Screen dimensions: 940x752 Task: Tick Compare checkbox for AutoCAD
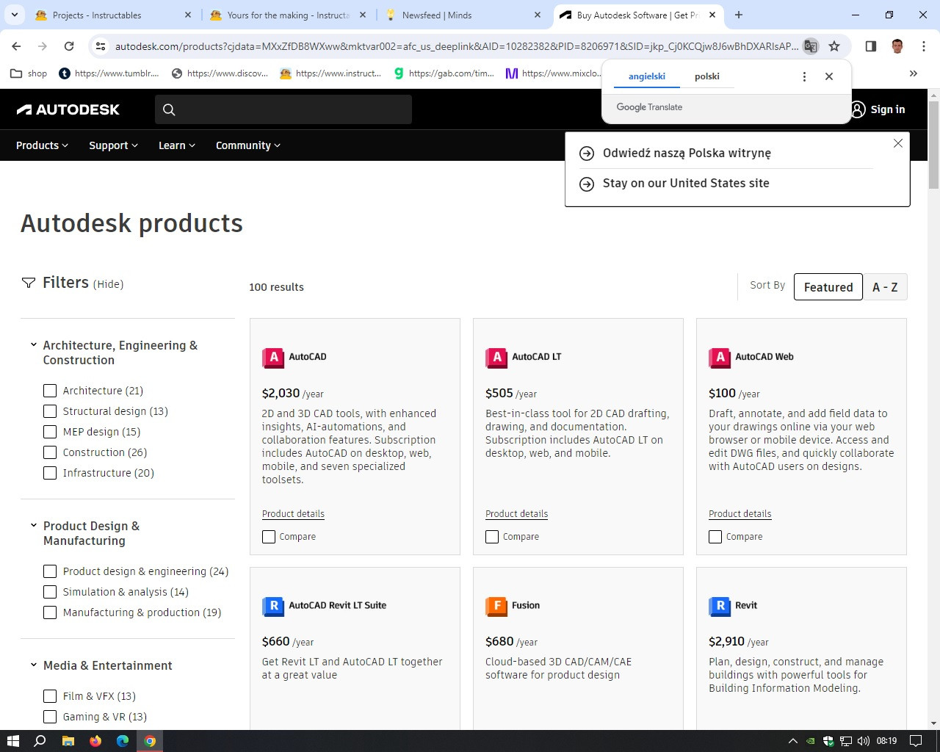tap(269, 537)
